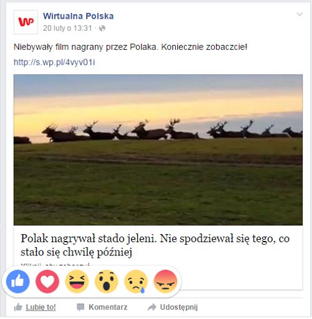
Task: Click the headline "Polak nagrywał stado jeleni"
Action: pos(89,238)
